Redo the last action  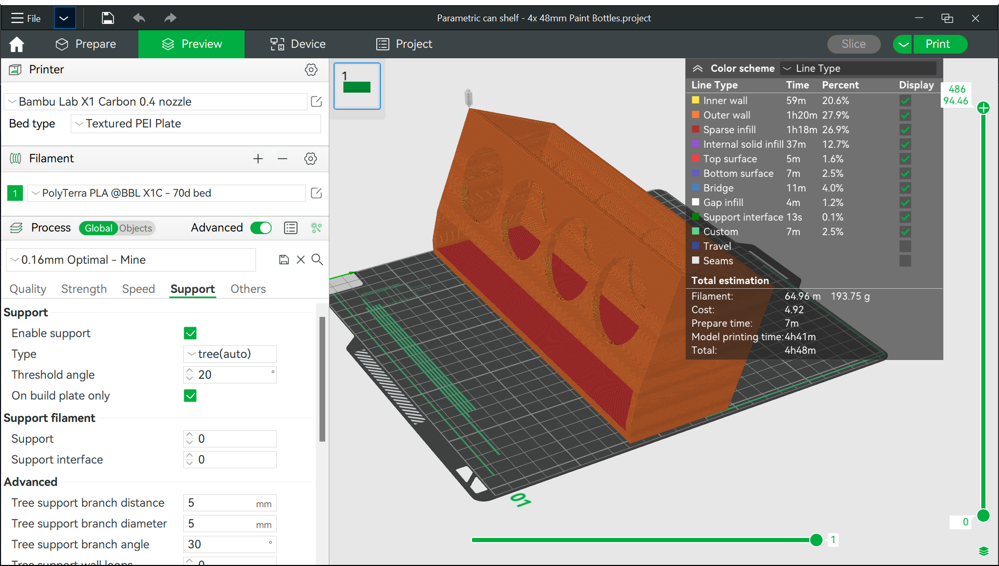point(170,18)
